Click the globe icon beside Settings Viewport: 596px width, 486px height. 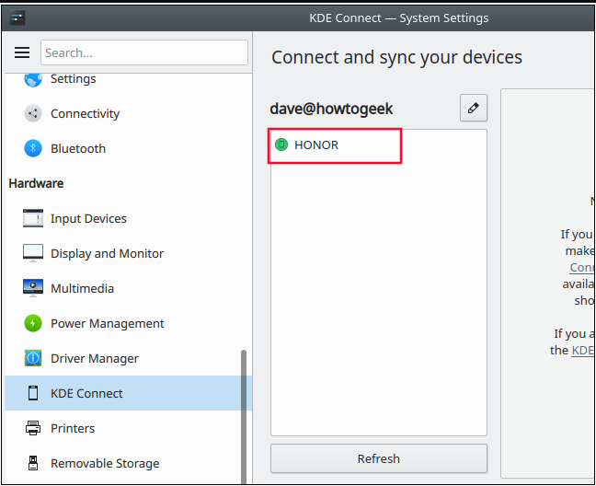click(33, 80)
